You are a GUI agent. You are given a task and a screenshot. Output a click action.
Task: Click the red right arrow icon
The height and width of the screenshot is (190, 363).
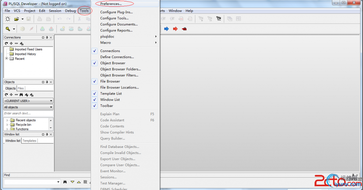pyautogui.click(x=175, y=29)
